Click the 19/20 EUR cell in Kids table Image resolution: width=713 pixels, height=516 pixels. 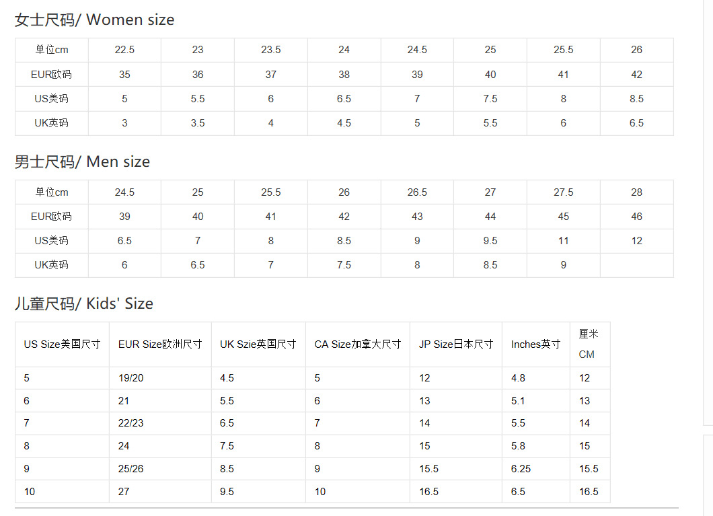click(x=131, y=378)
